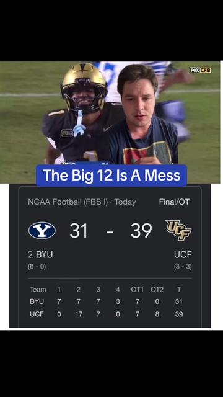Screen dimensions: 223x397
Task: Select the BYU score of 31
Action: 79,231
